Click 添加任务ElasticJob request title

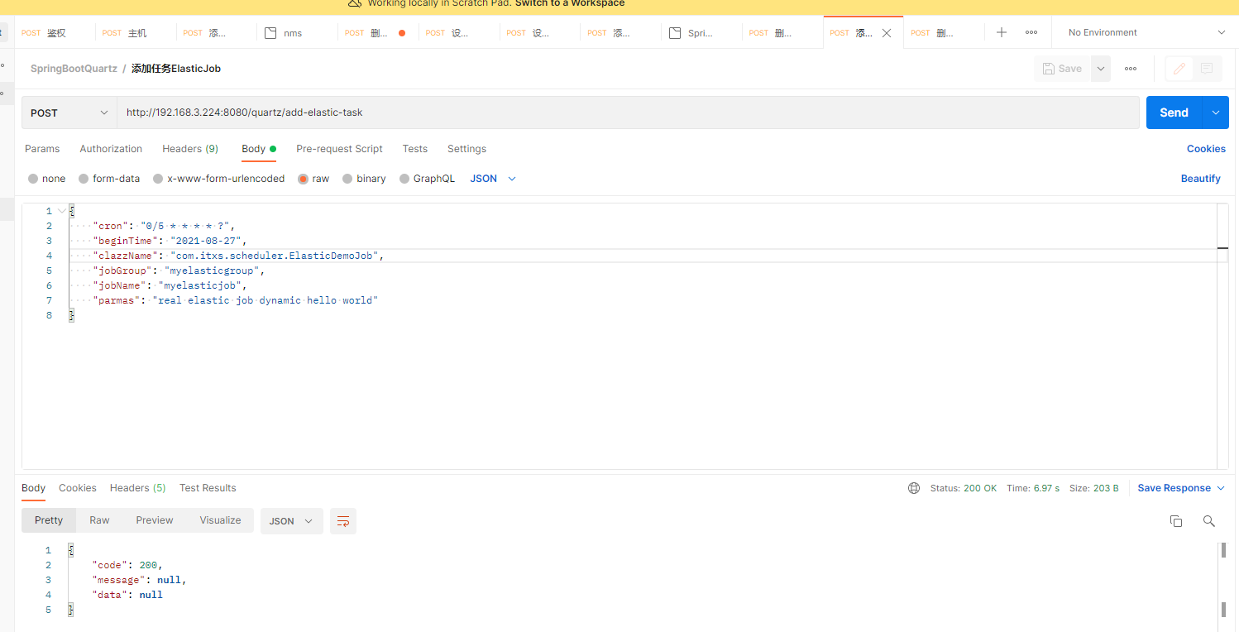tap(176, 69)
